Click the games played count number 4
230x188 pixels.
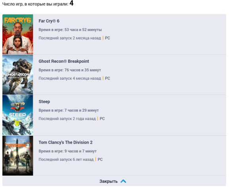[x=71, y=3]
